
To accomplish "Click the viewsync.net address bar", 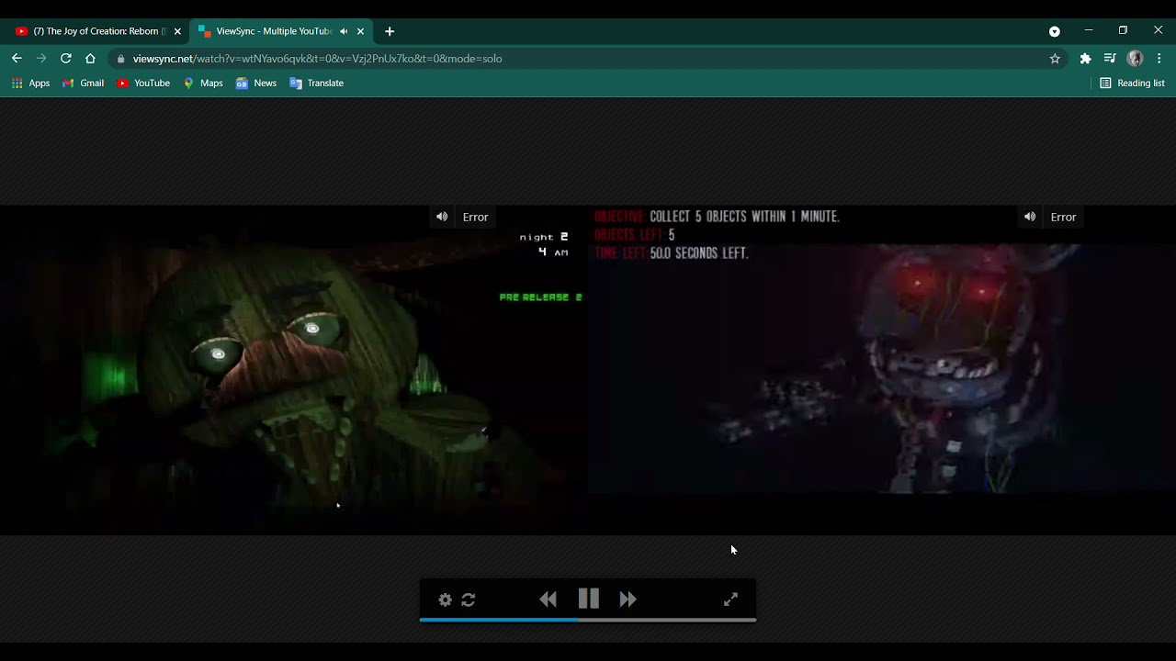I will pos(588,59).
